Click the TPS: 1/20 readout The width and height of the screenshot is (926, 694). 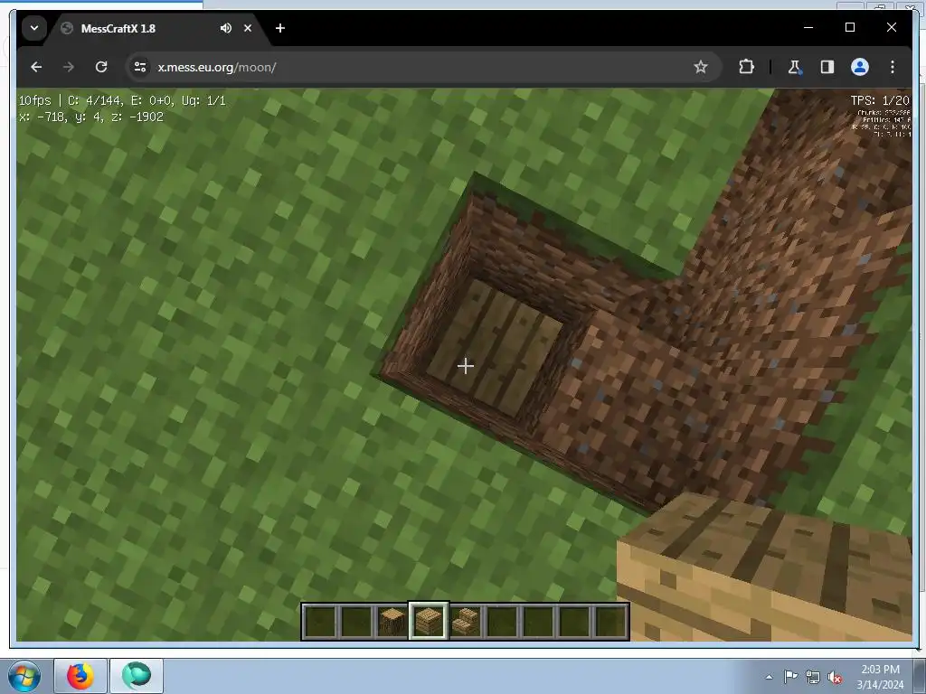[x=880, y=100]
